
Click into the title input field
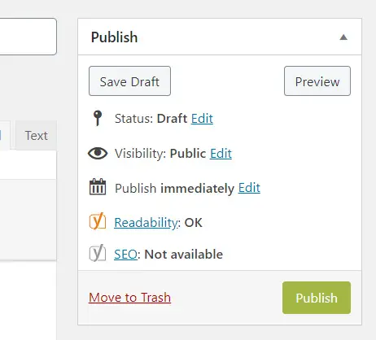[x=28, y=37]
